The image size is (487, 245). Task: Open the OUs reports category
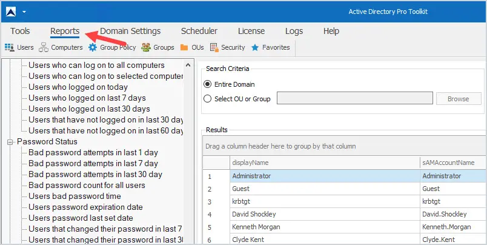coord(192,47)
